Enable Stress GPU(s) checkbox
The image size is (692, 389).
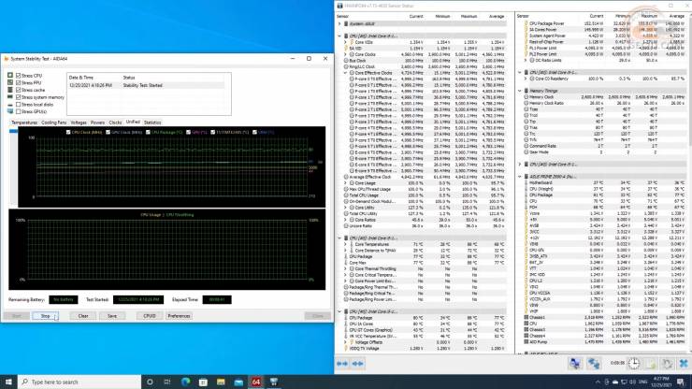(x=19, y=111)
